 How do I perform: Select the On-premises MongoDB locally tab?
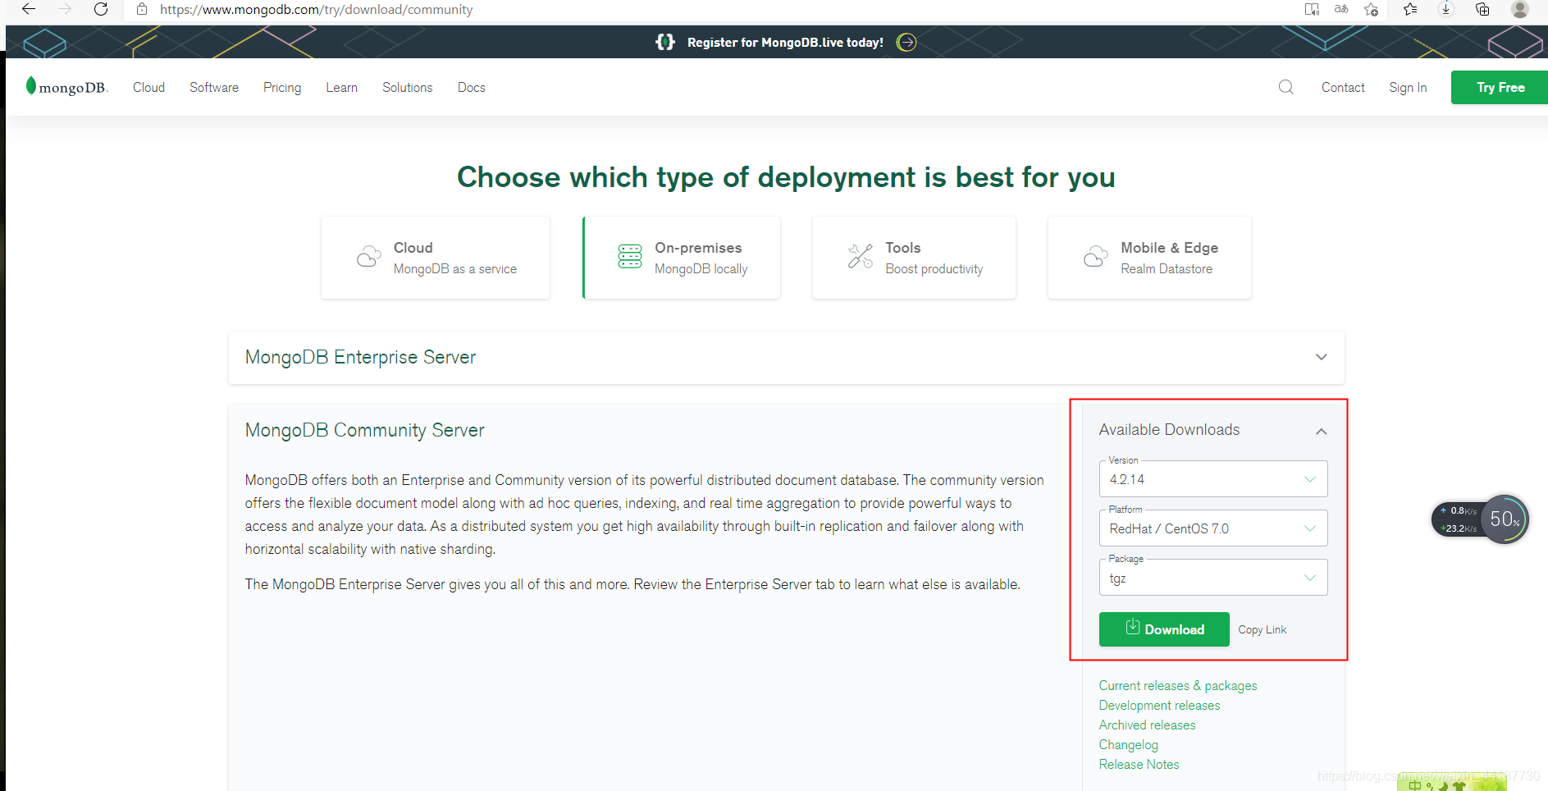(682, 258)
